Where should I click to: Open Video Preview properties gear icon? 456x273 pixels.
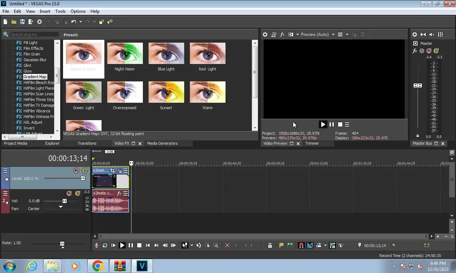[x=265, y=34]
